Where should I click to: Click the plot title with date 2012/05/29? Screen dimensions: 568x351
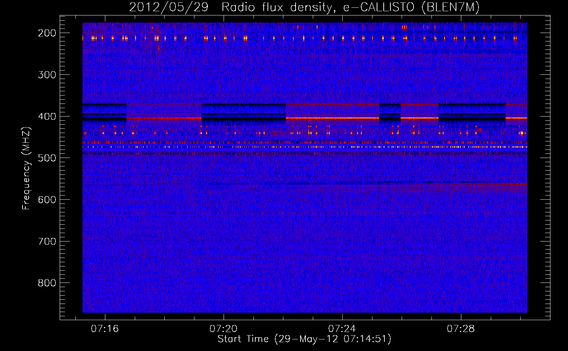304,7
